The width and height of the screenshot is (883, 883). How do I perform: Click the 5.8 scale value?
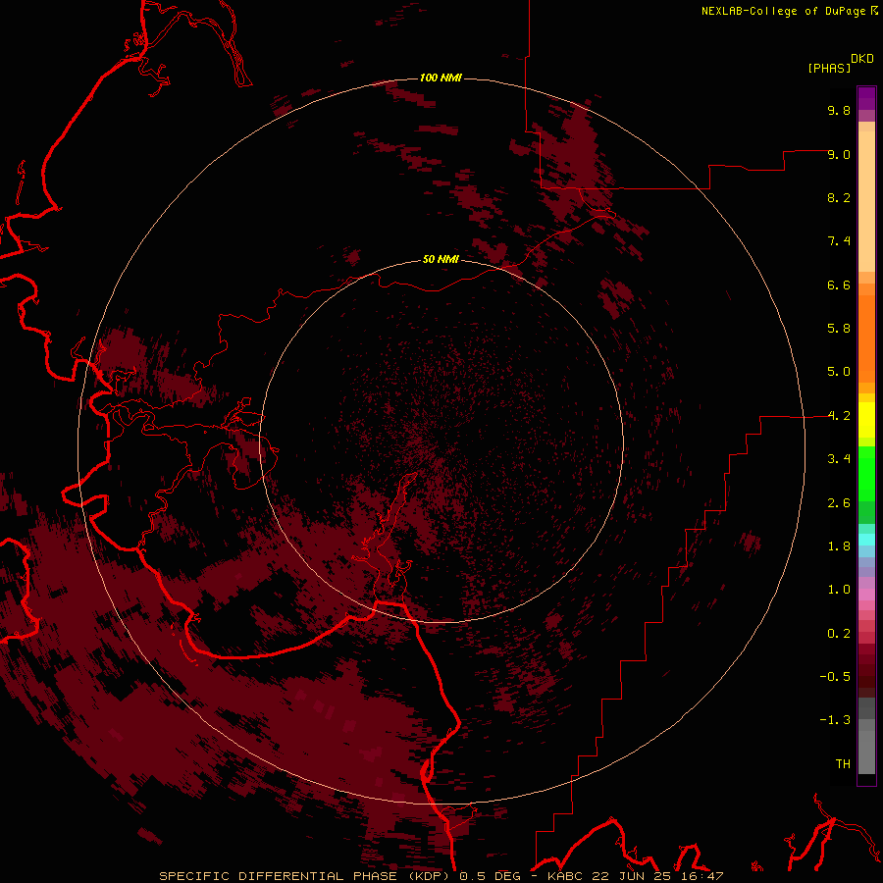click(x=839, y=329)
